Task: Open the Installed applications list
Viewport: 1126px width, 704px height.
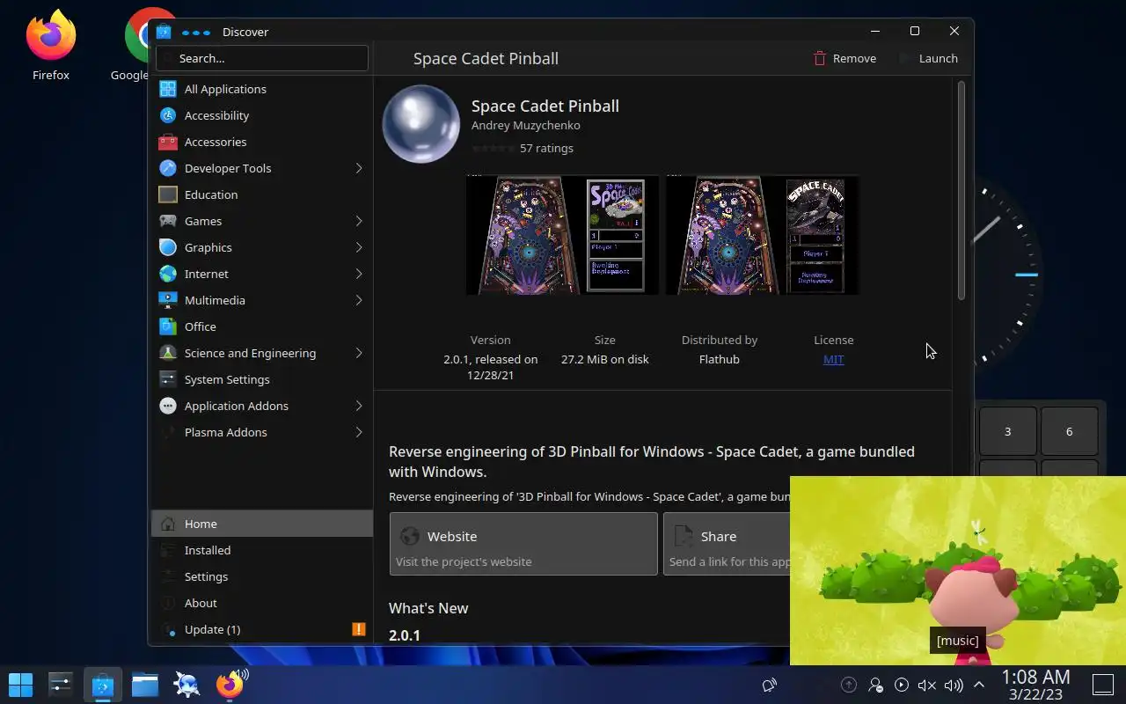Action: click(x=262, y=550)
